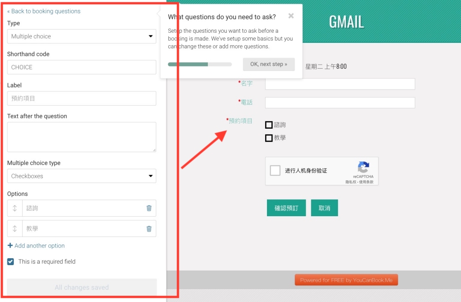Click the 隐私权 privacy link in reCAPTCHA
The height and width of the screenshot is (302, 461).
coord(350,182)
